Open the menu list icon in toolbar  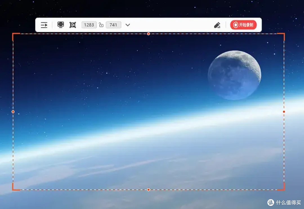pyautogui.click(x=44, y=25)
